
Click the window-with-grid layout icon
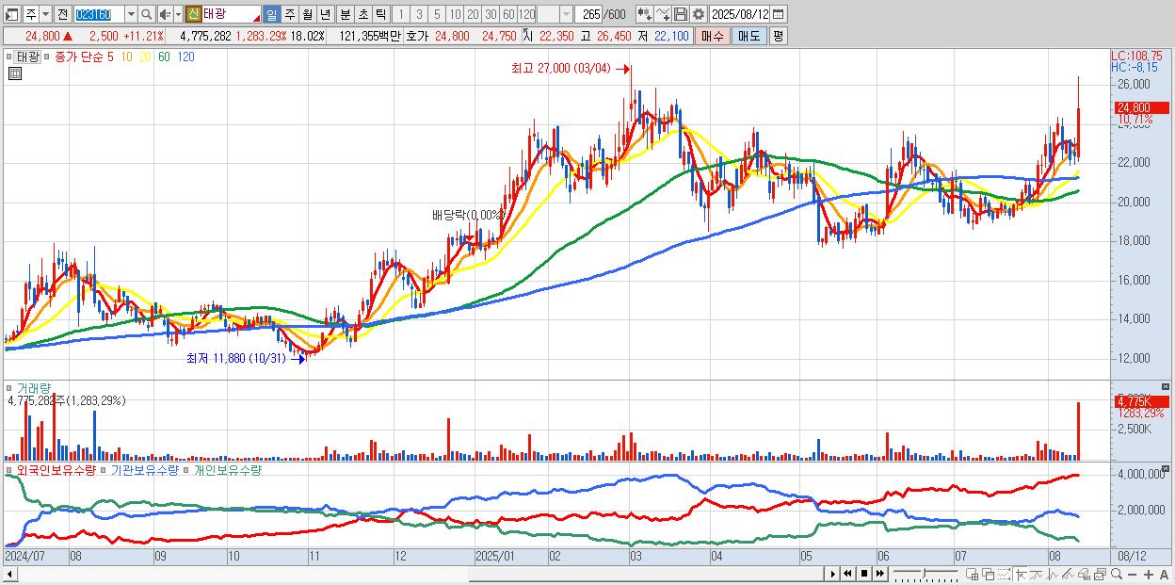point(973,574)
